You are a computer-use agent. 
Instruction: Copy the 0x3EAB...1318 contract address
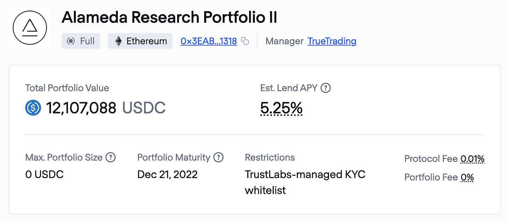click(x=245, y=41)
